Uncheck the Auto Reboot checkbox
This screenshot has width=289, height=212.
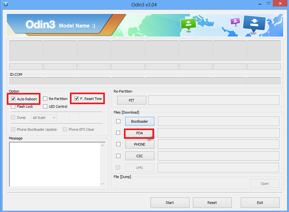point(13,99)
